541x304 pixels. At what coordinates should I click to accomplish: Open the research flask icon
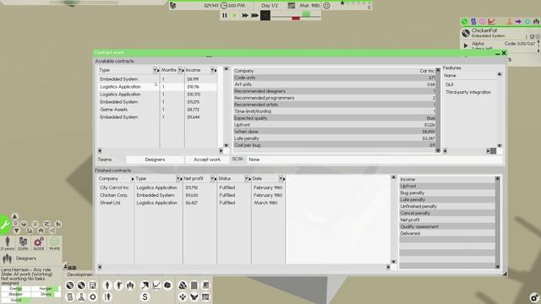[81, 296]
